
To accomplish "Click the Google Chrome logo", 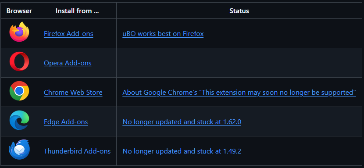I will (19, 91).
